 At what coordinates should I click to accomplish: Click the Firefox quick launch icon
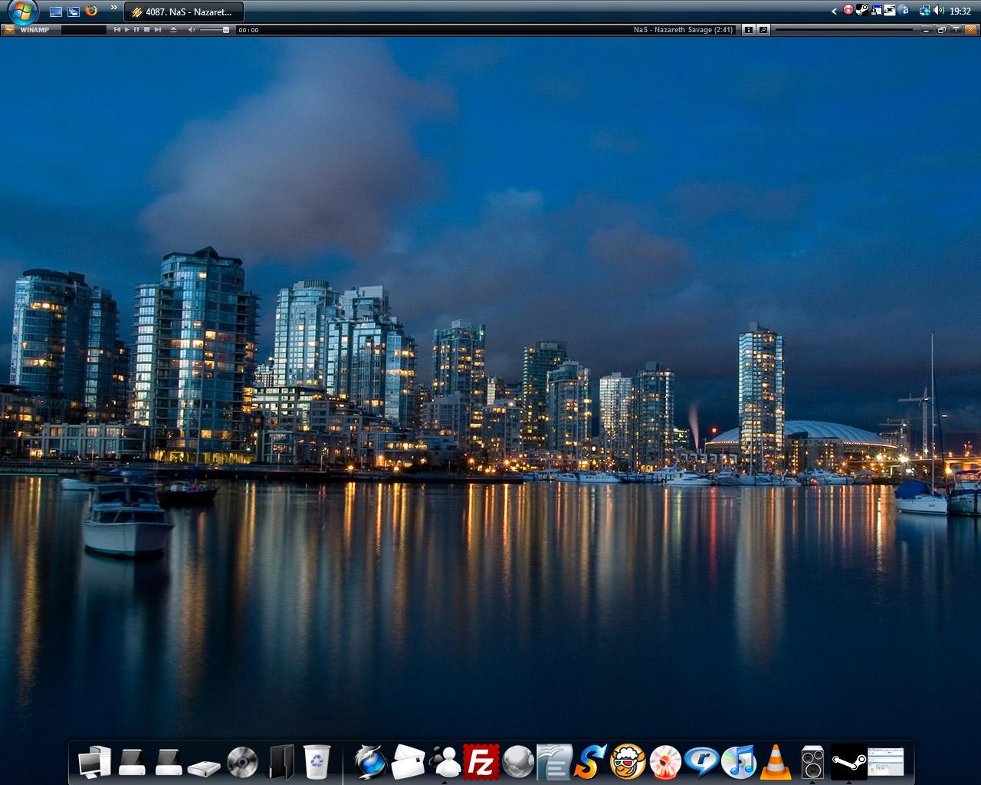tap(92, 11)
